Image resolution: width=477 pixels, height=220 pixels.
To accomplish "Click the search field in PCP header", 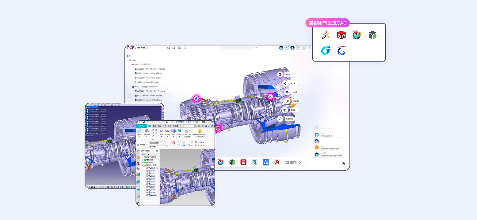I will (x=236, y=48).
